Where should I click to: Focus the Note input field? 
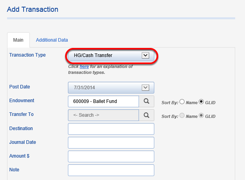111,170
